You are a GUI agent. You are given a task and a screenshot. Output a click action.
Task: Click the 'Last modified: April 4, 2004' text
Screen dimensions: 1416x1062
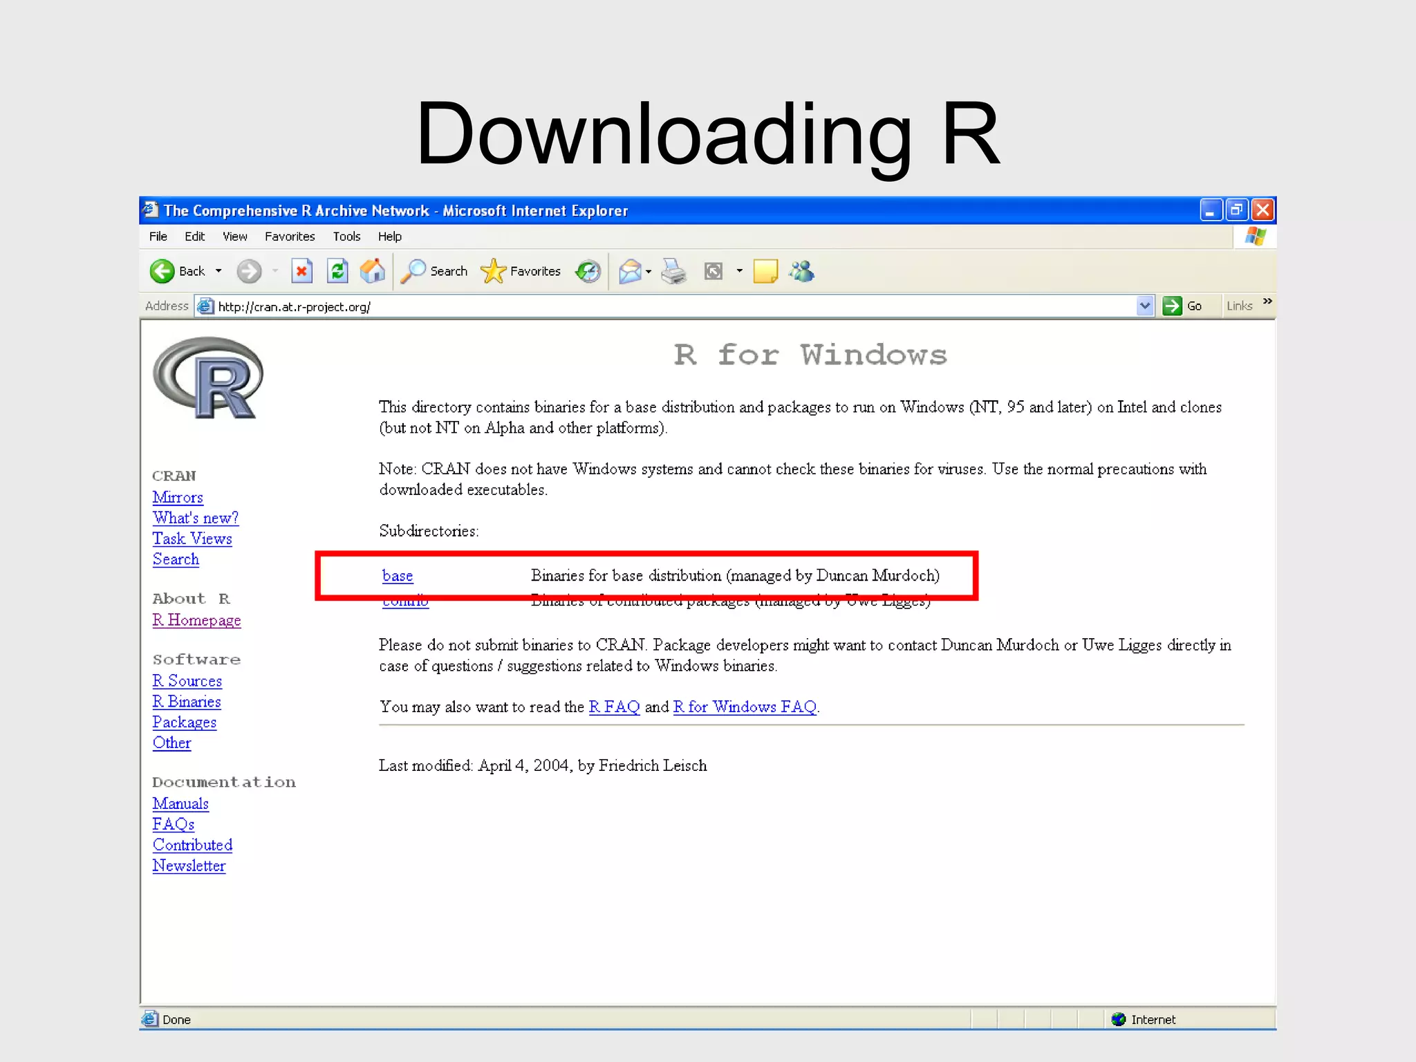(x=474, y=766)
